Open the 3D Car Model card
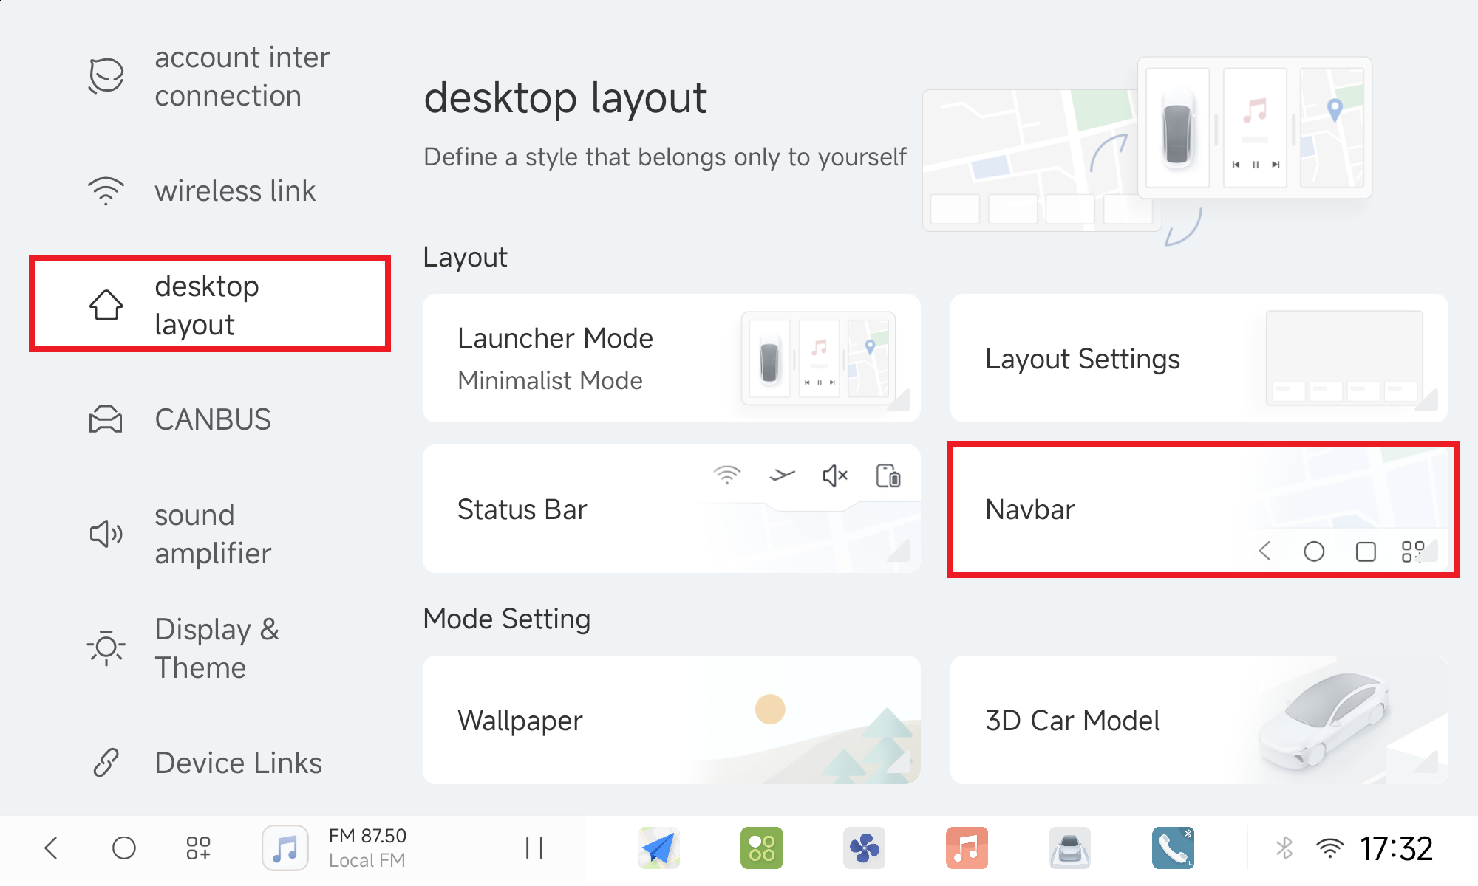This screenshot has height=886, width=1478. [1199, 720]
